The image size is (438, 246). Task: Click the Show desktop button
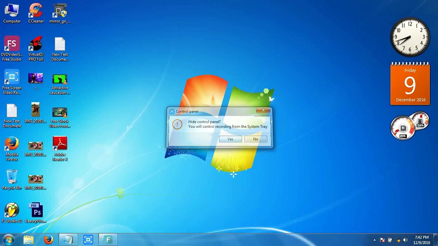pos(435,240)
